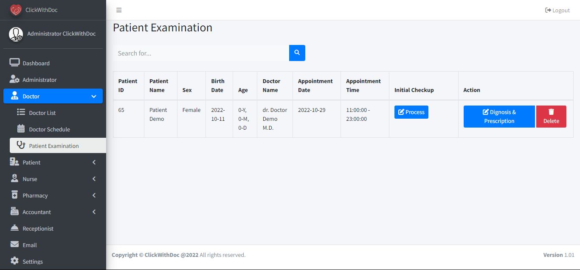Screen dimensions: 580x270
Task: Click the Accountant cash register icon
Action: pyautogui.click(x=14, y=212)
